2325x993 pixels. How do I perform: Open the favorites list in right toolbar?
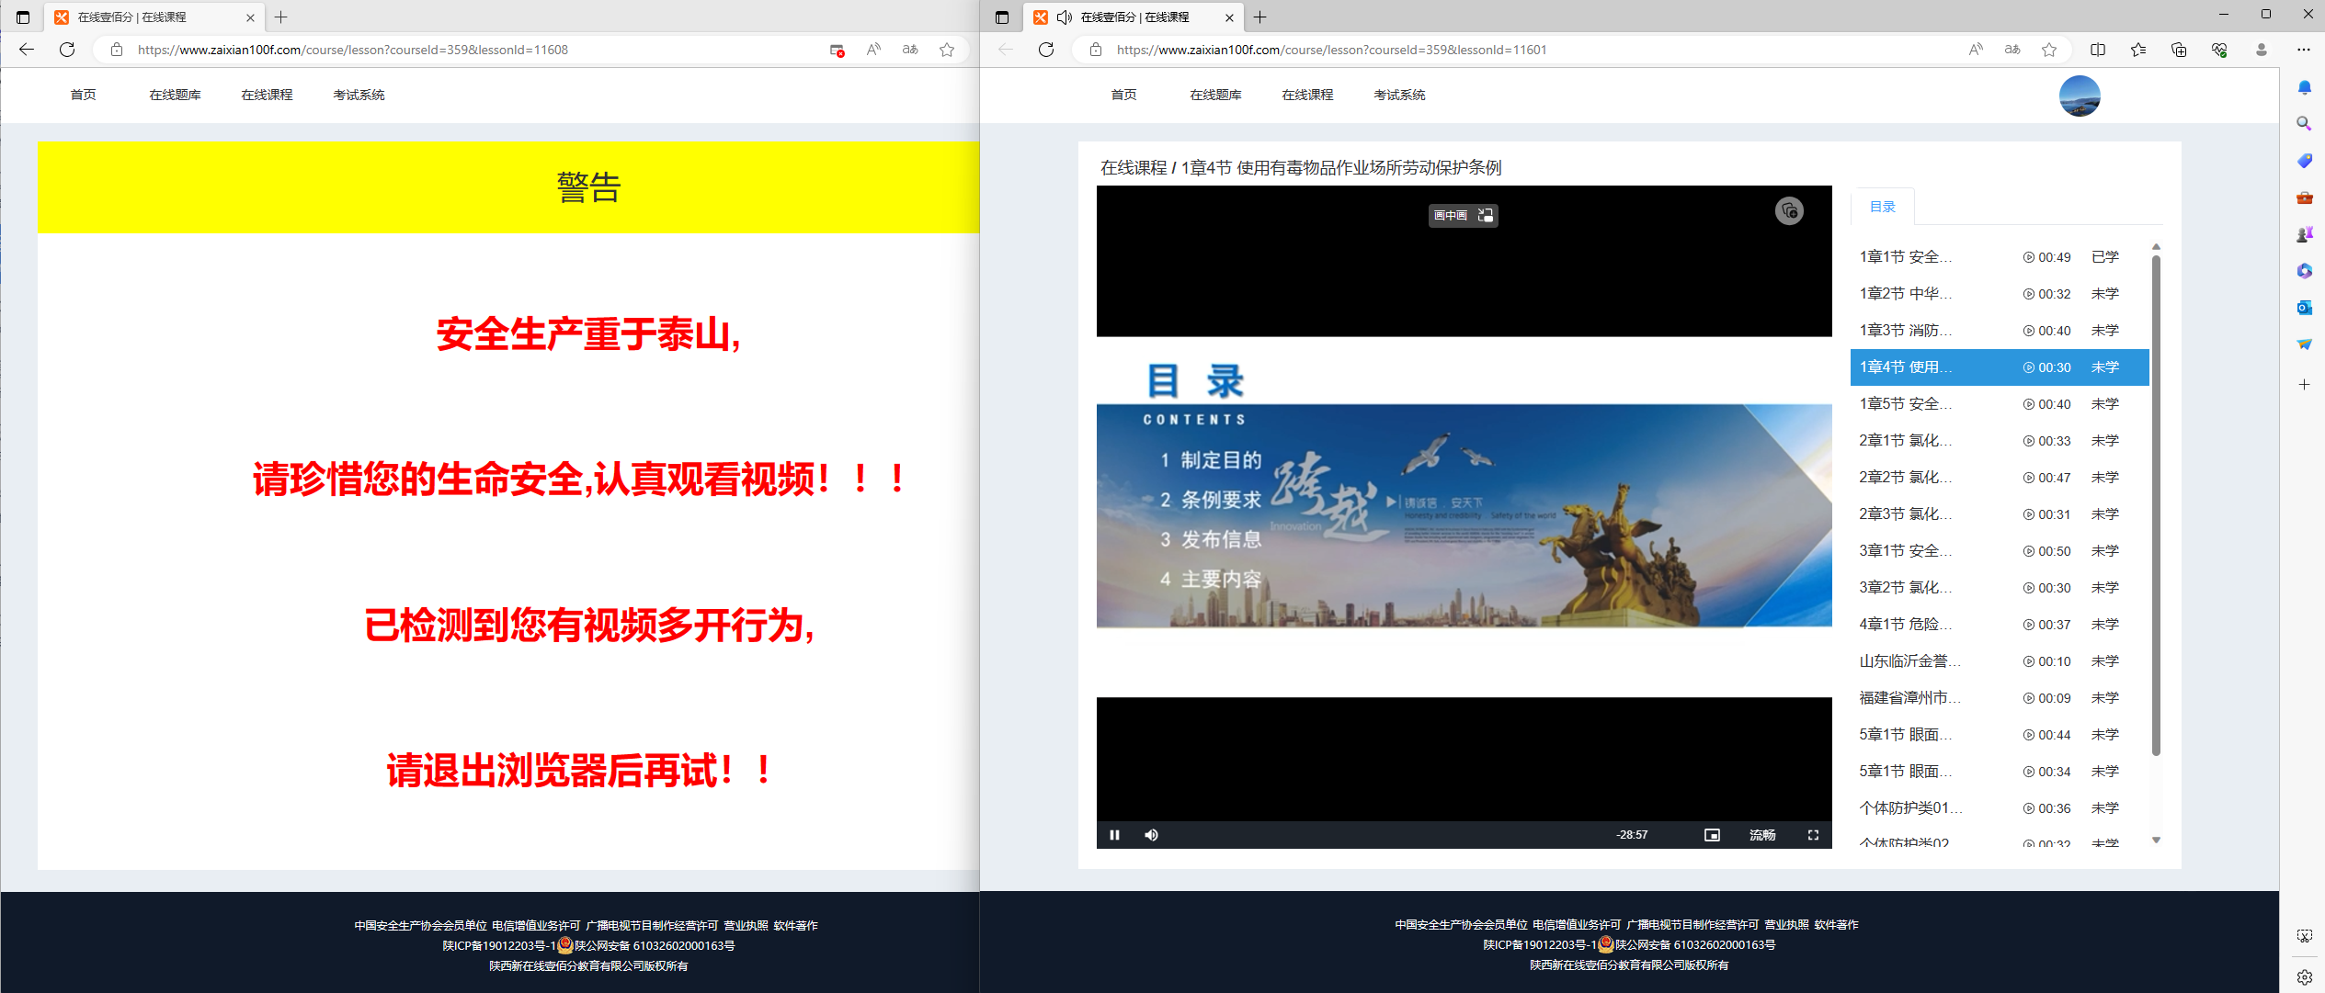2138,50
